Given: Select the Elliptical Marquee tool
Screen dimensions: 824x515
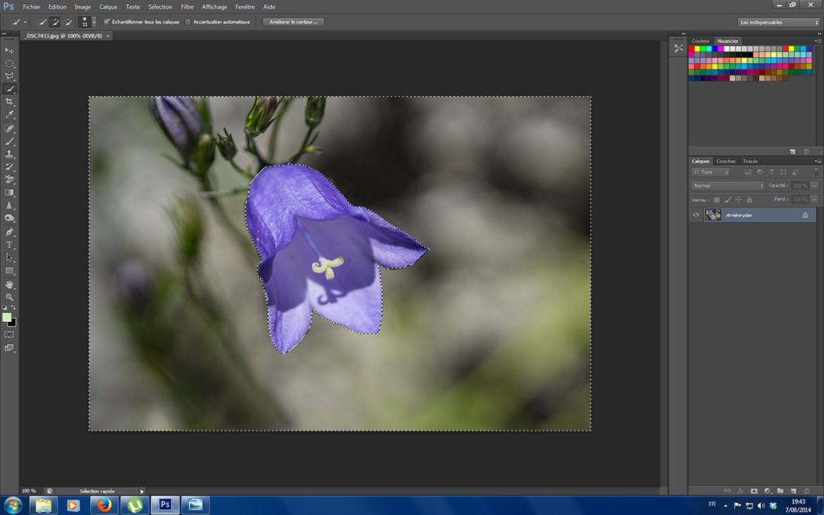Looking at the screenshot, I should coord(10,64).
